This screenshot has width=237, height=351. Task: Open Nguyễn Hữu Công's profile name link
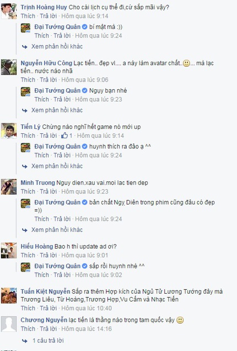point(46,63)
